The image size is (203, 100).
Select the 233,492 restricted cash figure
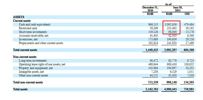[x=172, y=28]
